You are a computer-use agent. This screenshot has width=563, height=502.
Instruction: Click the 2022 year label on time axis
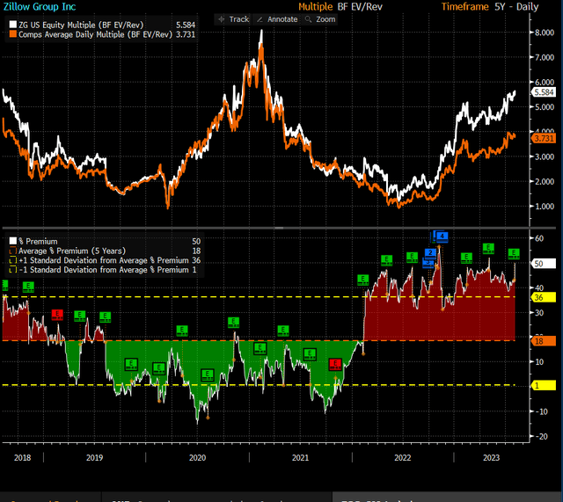403,457
